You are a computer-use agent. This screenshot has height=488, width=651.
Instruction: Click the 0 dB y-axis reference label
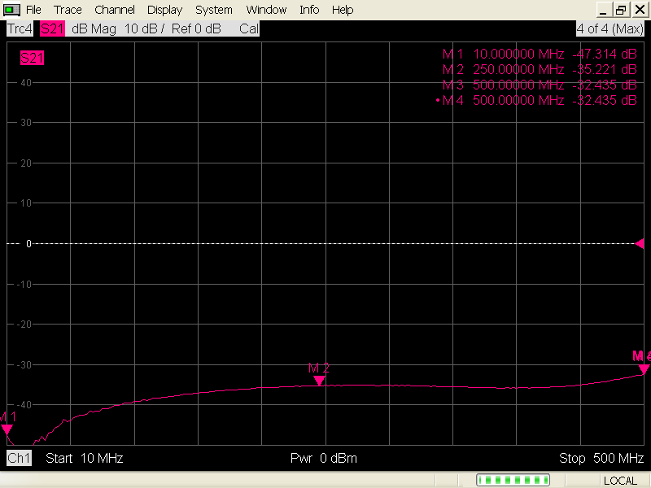(x=28, y=243)
